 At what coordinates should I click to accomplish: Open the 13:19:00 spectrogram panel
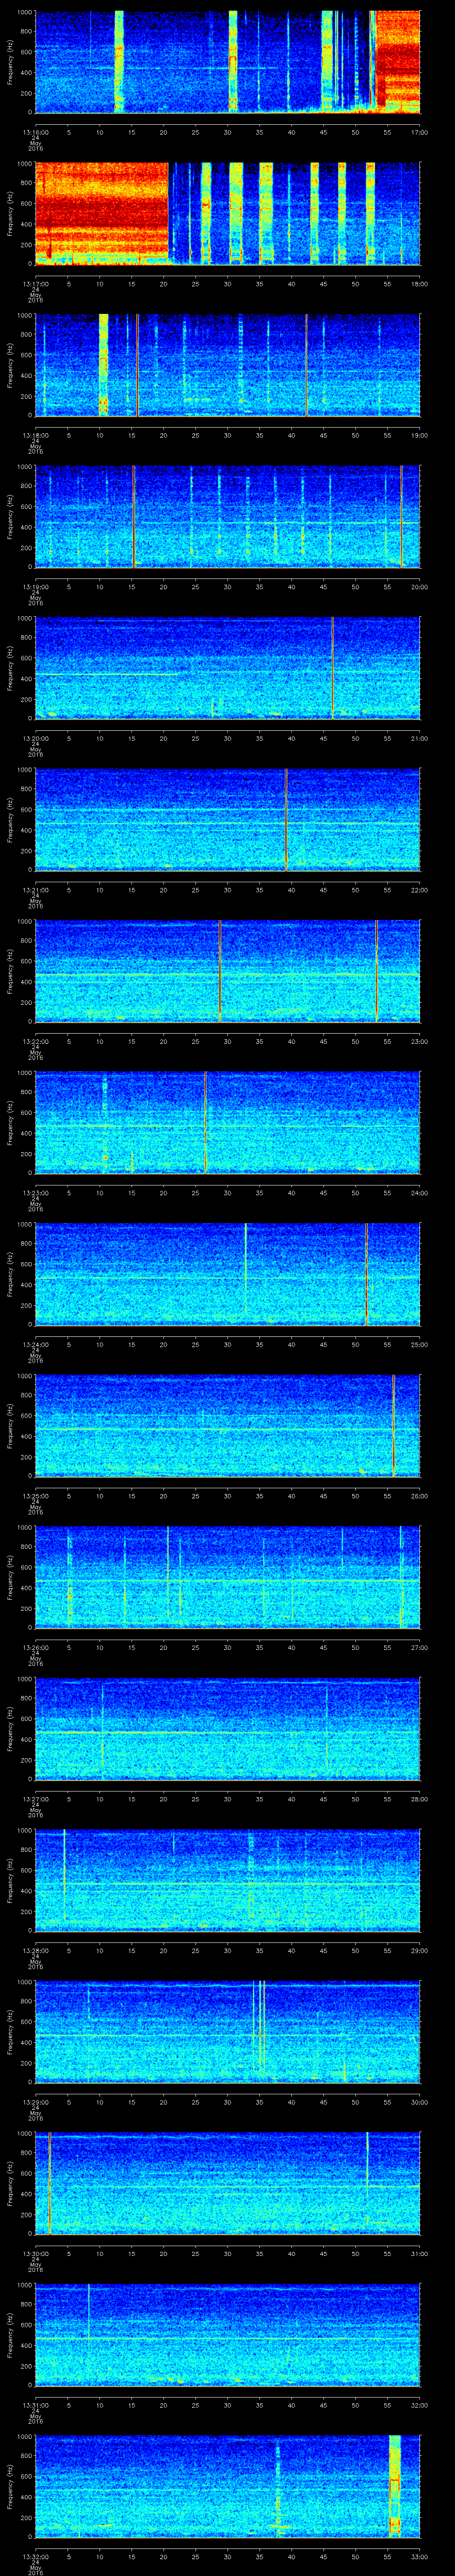(227, 516)
